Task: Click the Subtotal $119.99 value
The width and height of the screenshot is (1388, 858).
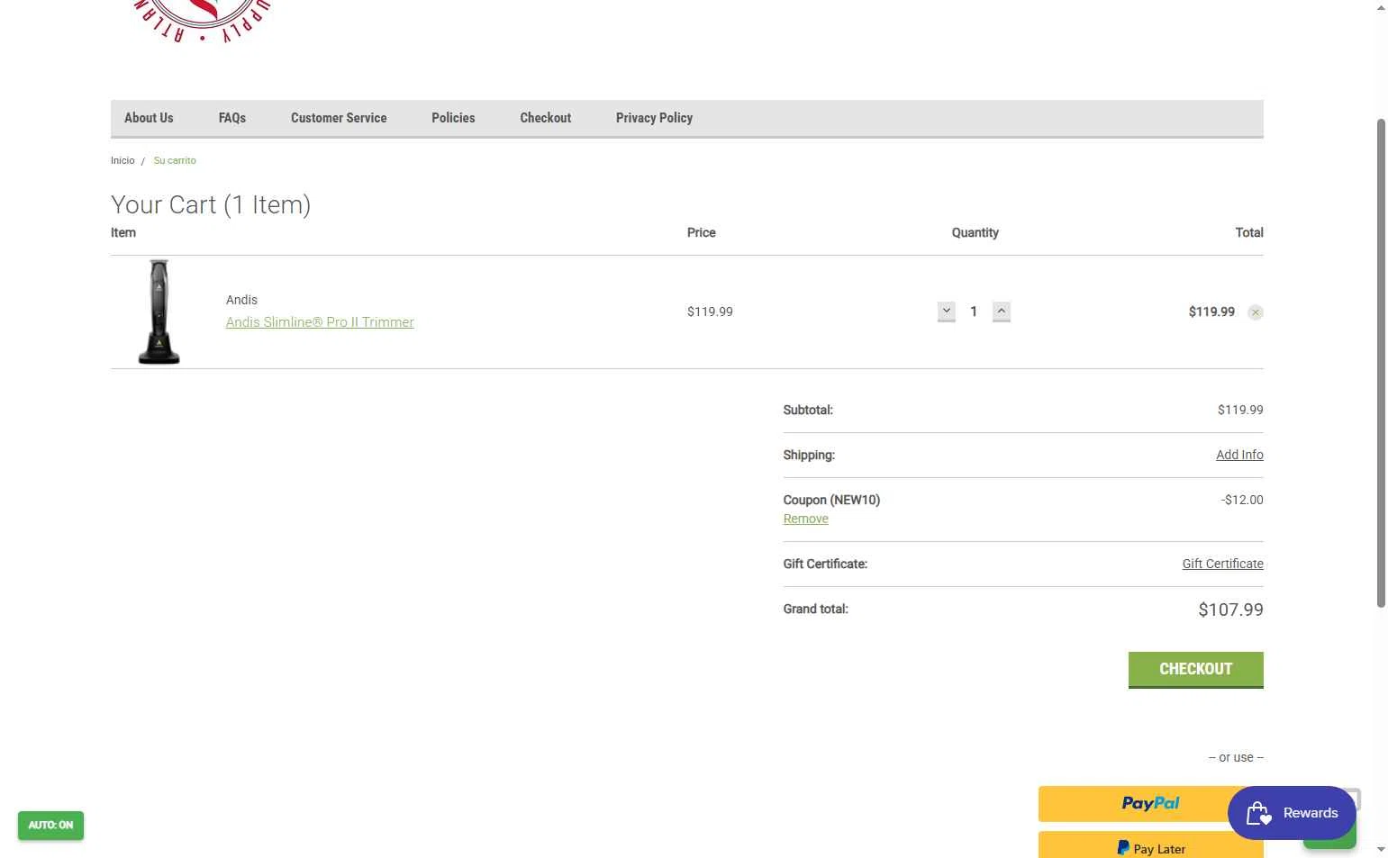Action: [1240, 410]
